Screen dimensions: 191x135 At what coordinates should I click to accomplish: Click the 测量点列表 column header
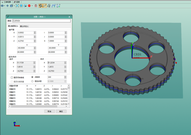pos(14,86)
